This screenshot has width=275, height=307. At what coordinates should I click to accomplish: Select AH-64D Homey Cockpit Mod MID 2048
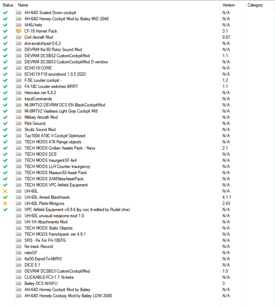66,19
